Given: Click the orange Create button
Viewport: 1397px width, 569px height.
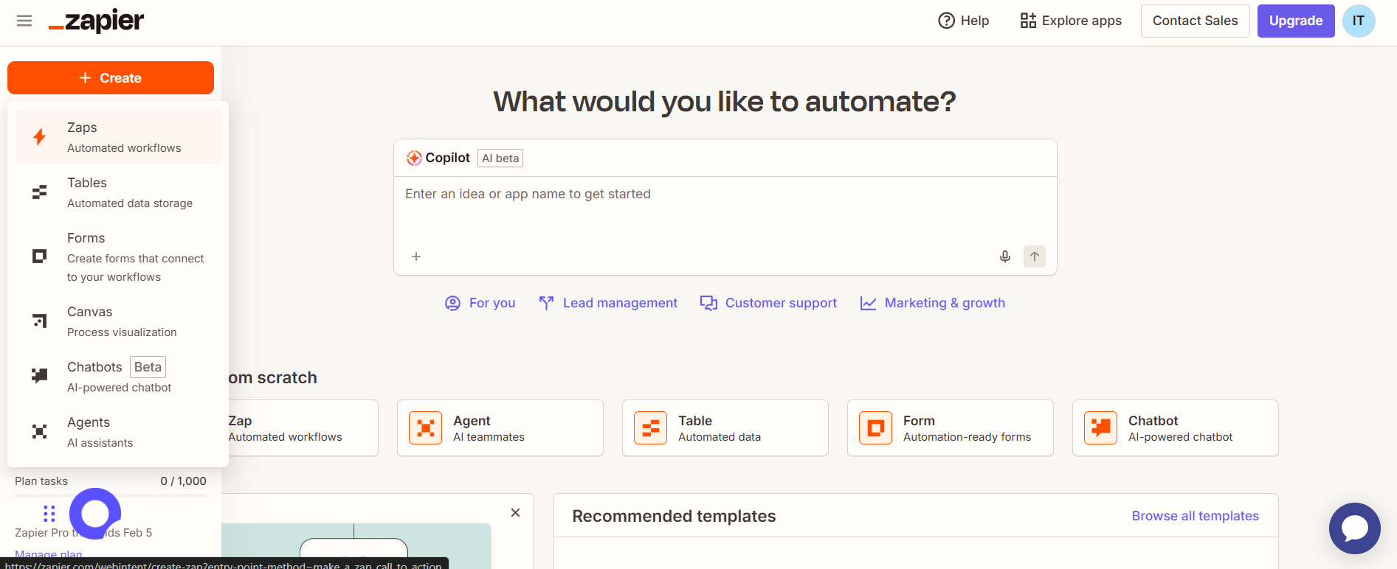Looking at the screenshot, I should tap(111, 78).
